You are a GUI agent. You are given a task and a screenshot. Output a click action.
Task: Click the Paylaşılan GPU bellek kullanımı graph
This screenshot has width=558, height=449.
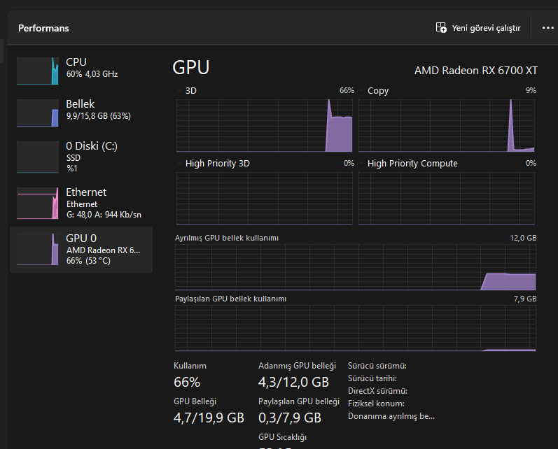[x=355, y=327]
